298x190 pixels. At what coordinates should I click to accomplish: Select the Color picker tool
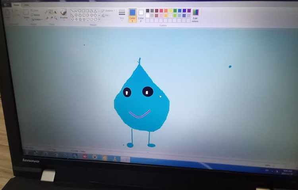point(51,18)
